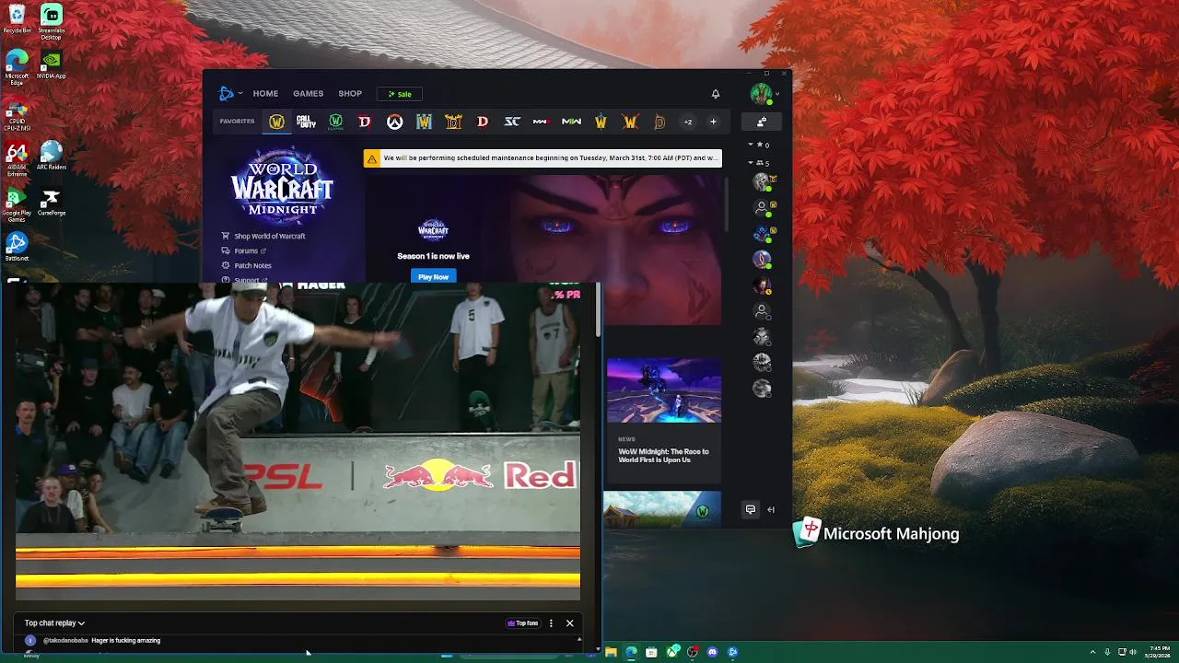
Task: Click the Play Now button
Action: point(433,276)
